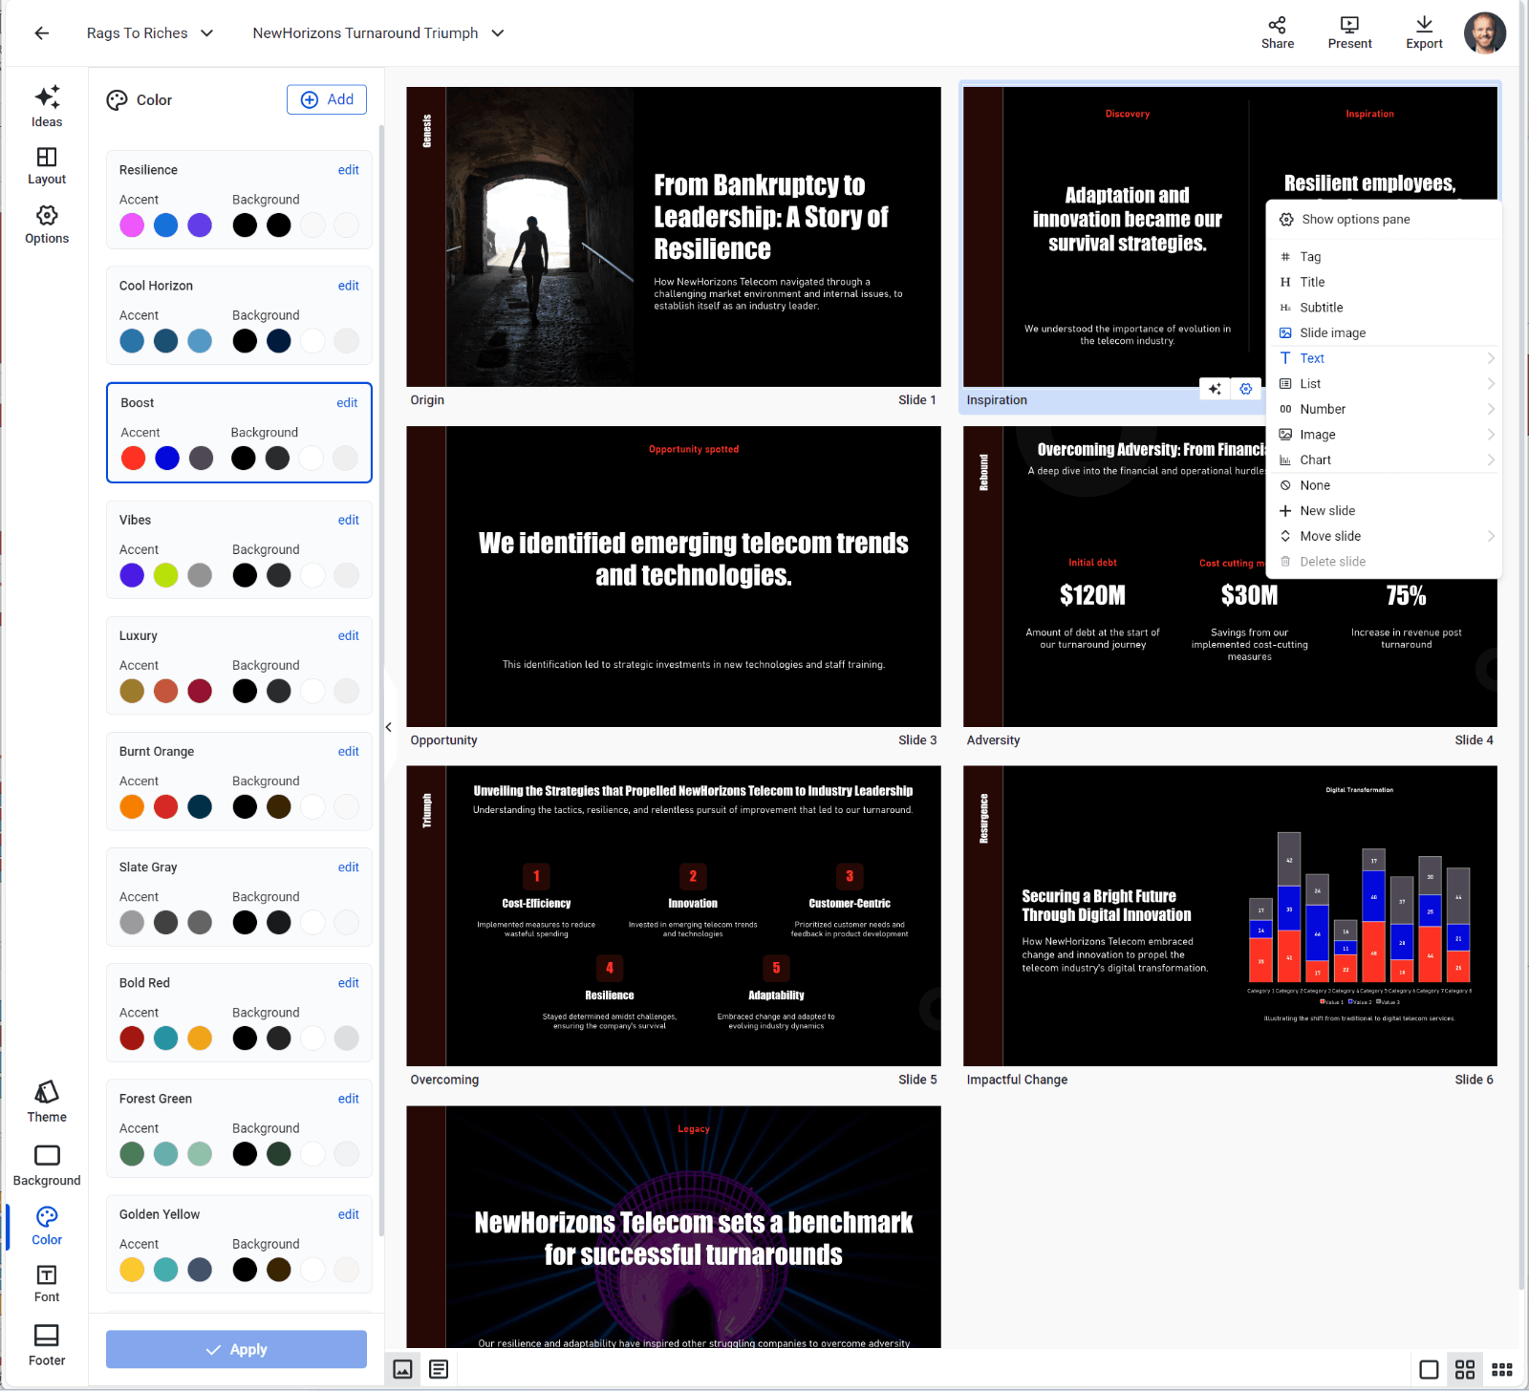Screen dimensions: 1529x1391
Task: Open the NewHorizons Turnaround Triumph dropdown
Action: [x=377, y=32]
